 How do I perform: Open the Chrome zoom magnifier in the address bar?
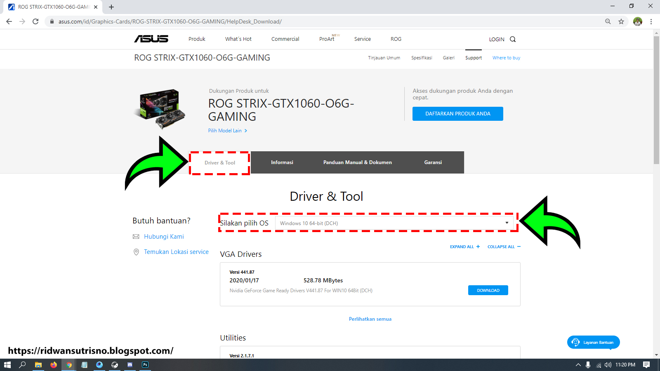coord(608,21)
